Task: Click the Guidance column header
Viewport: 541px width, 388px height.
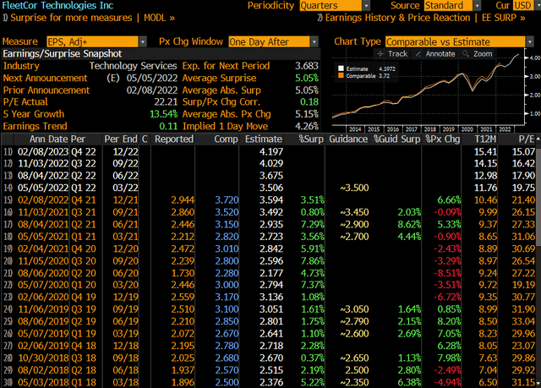Action: tap(348, 139)
